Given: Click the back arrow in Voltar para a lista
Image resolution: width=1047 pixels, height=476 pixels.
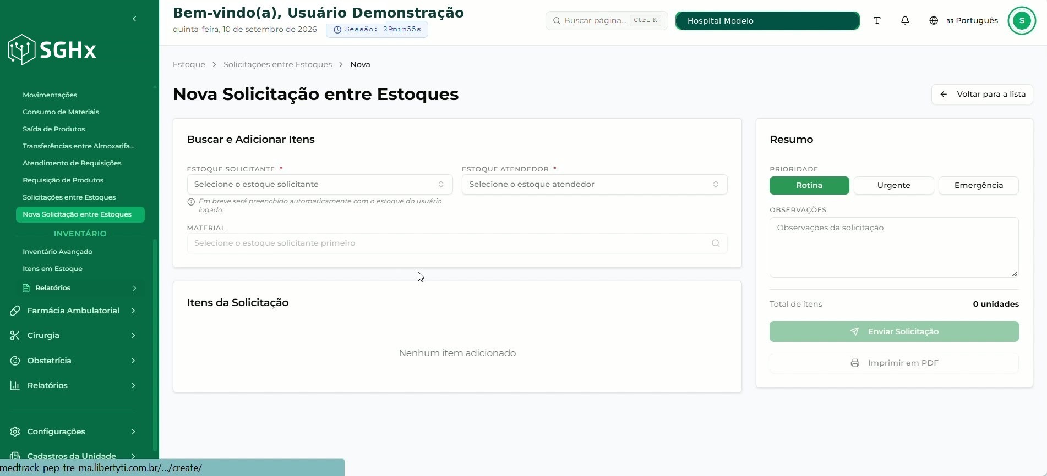Looking at the screenshot, I should point(944,94).
